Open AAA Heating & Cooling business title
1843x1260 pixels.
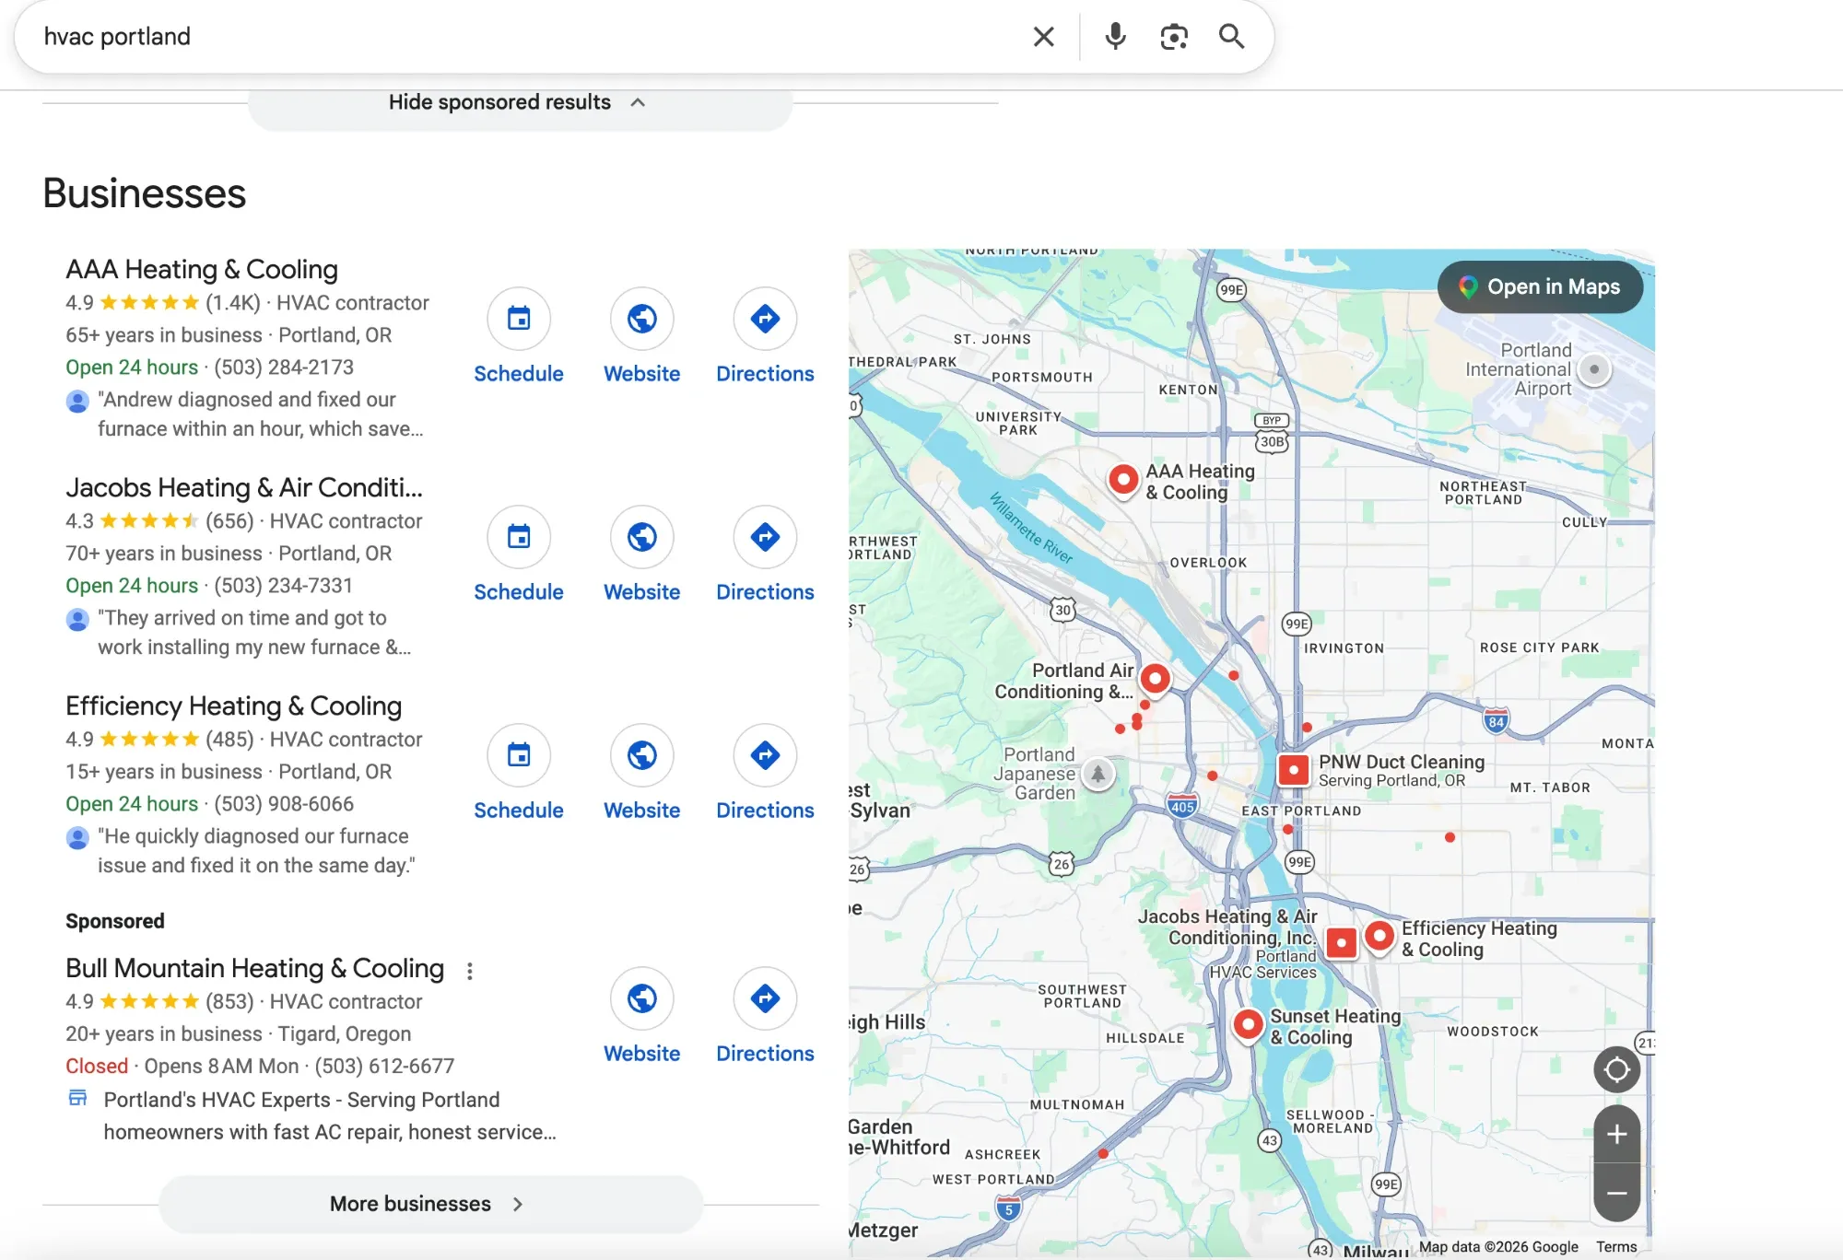tap(202, 269)
